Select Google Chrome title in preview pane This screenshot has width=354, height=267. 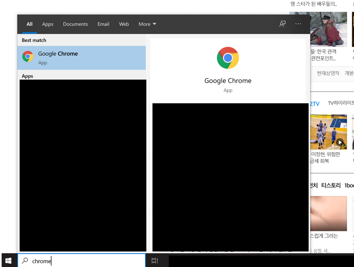(228, 81)
